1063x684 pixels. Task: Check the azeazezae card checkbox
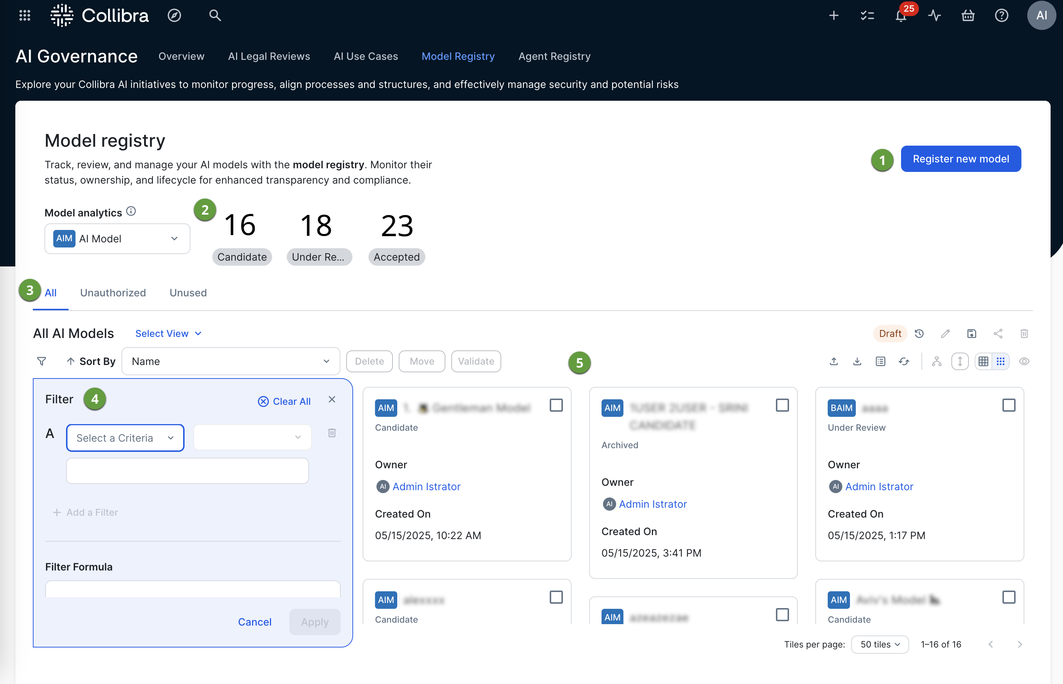click(x=782, y=615)
